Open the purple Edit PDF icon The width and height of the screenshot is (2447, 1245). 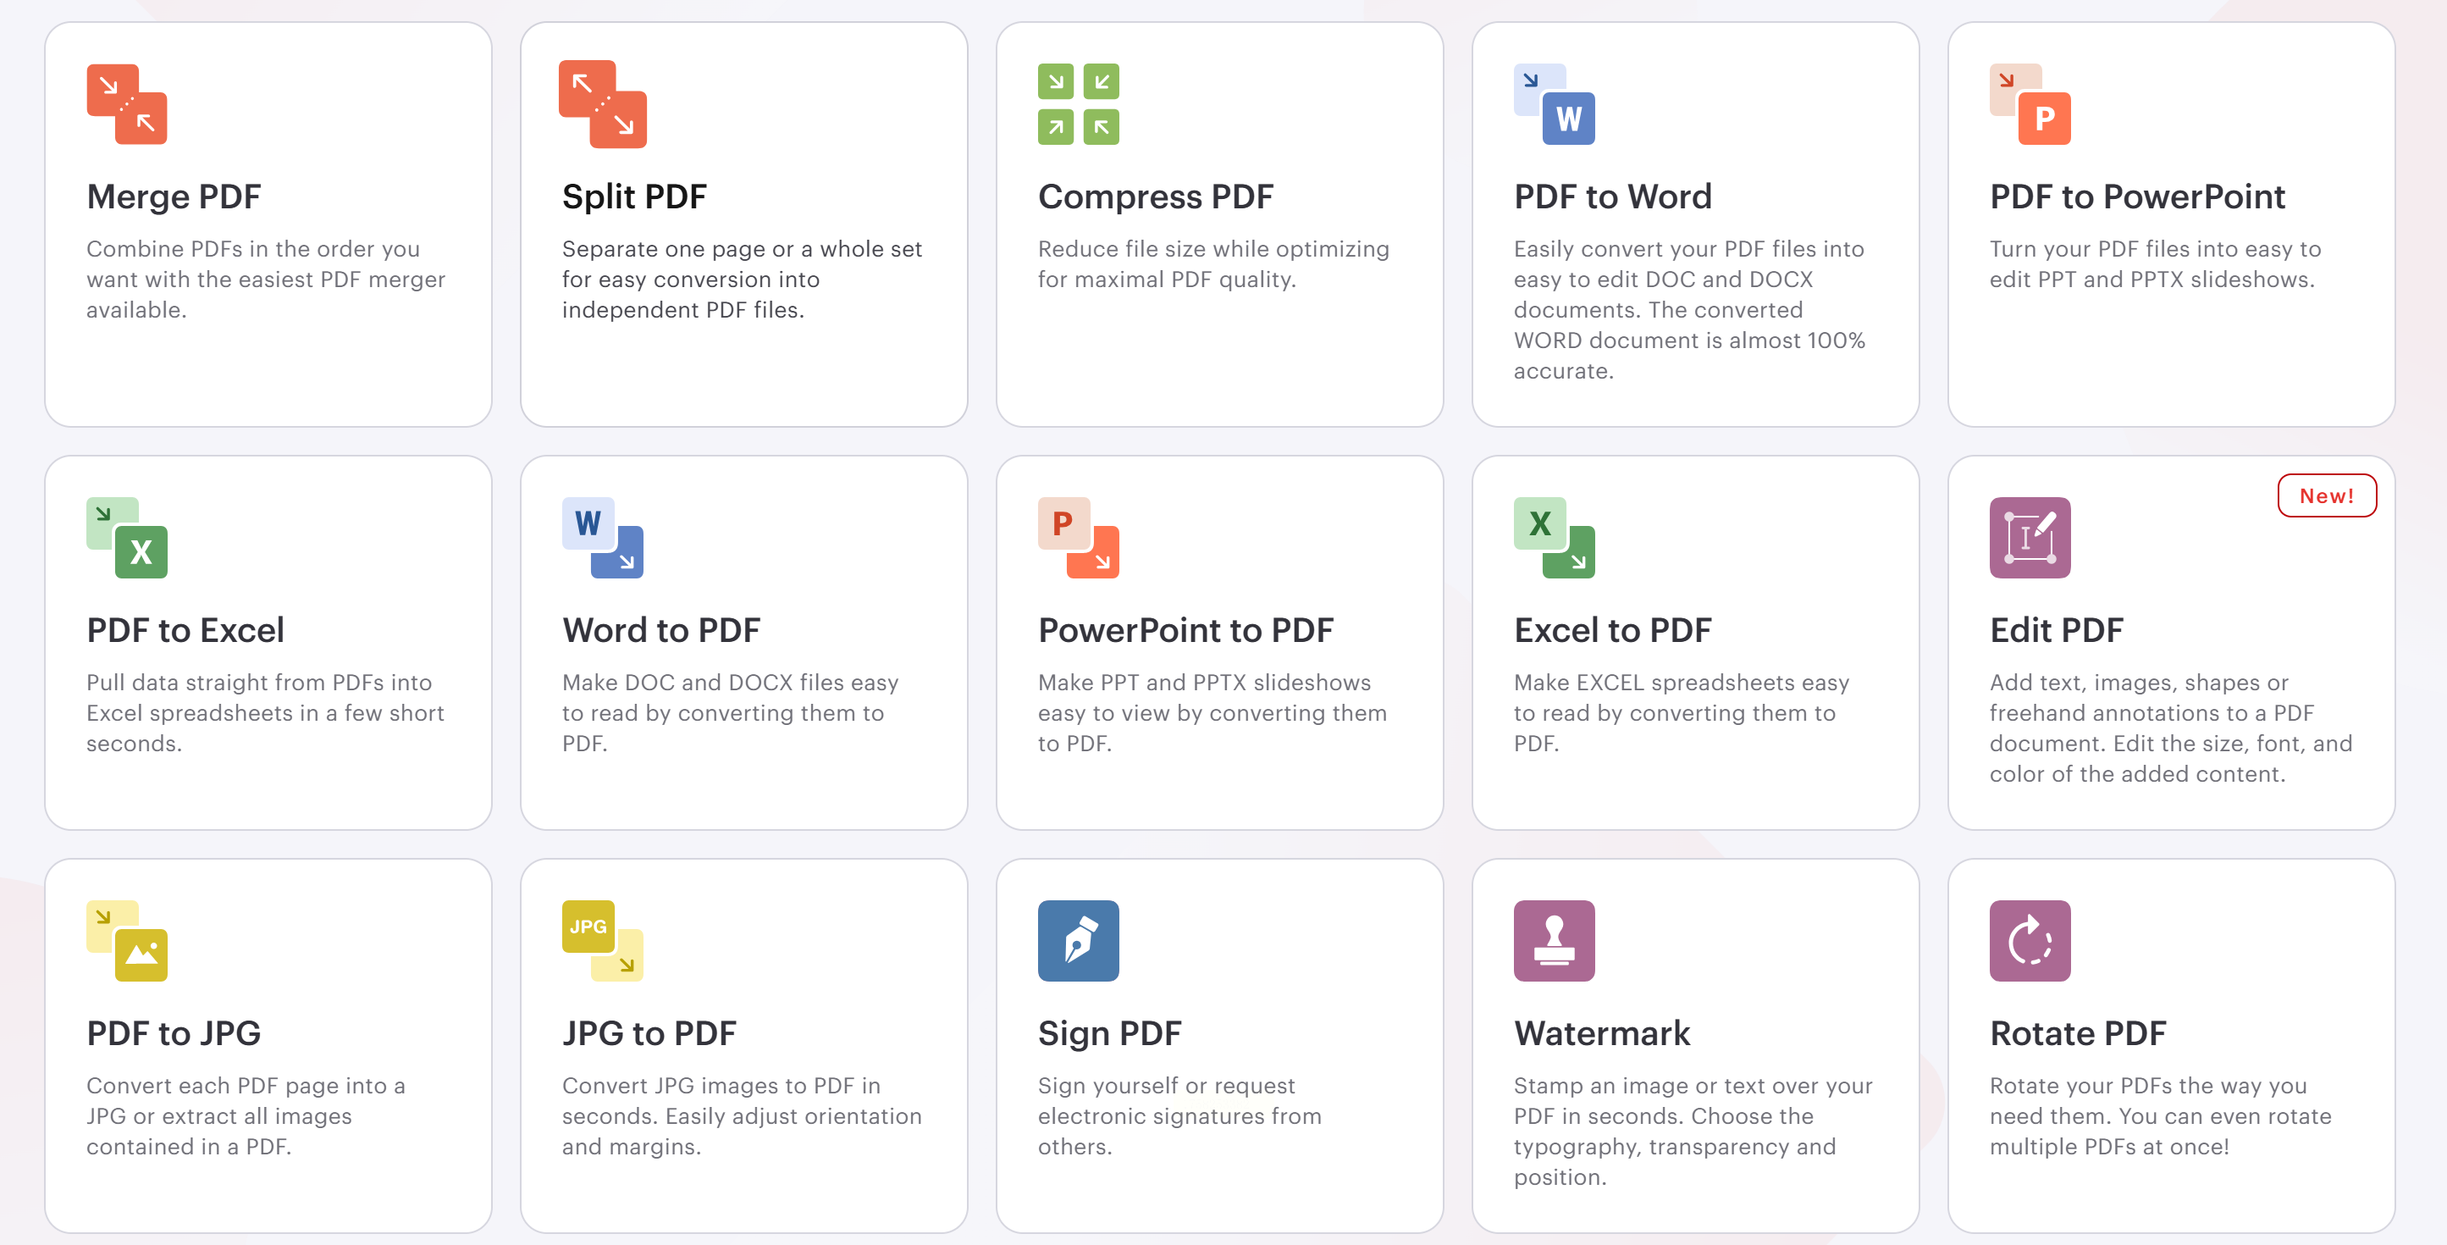tap(2030, 538)
